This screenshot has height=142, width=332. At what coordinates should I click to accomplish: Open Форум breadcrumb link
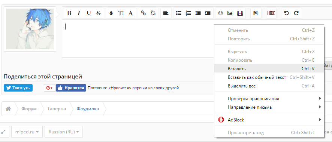click(29, 109)
